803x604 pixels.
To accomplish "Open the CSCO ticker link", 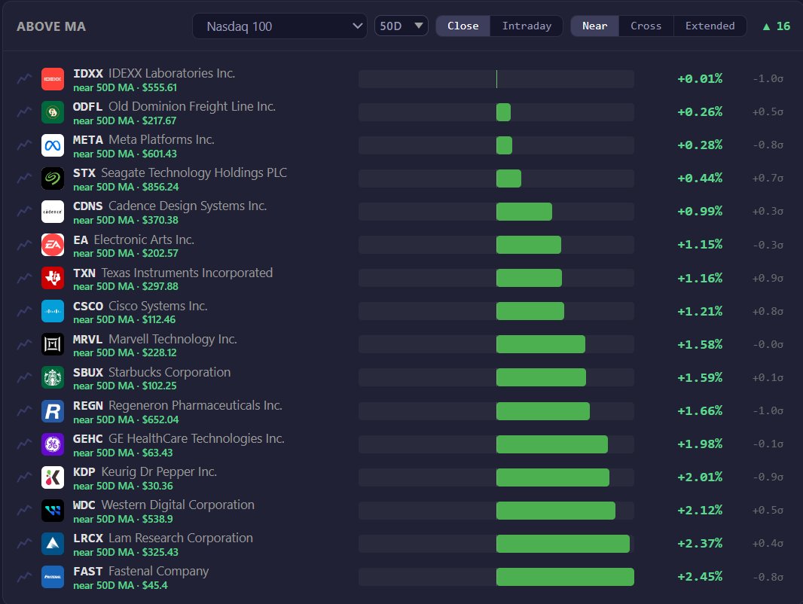I will pyautogui.click(x=88, y=306).
